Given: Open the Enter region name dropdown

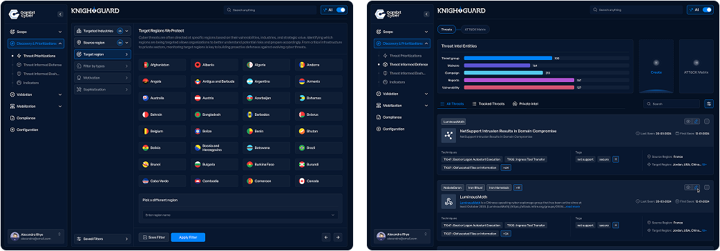Looking at the screenshot, I should point(240,215).
